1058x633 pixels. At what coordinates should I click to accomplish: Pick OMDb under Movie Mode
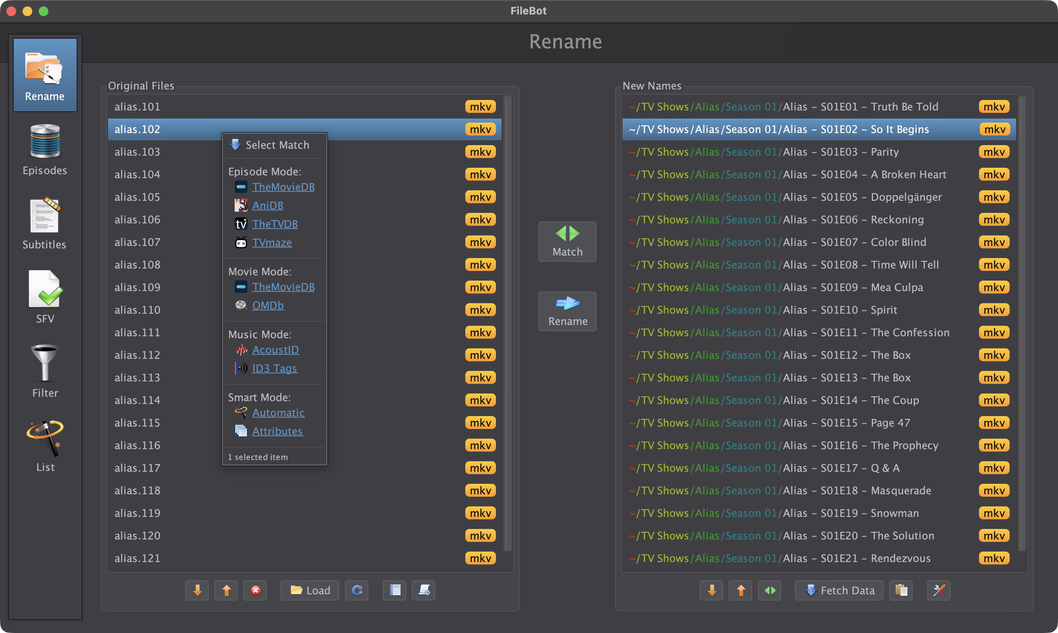pos(267,305)
